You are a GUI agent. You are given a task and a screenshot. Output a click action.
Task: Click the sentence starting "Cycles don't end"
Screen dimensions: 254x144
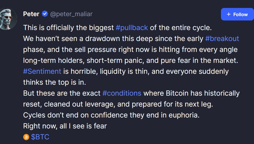tap(111, 115)
